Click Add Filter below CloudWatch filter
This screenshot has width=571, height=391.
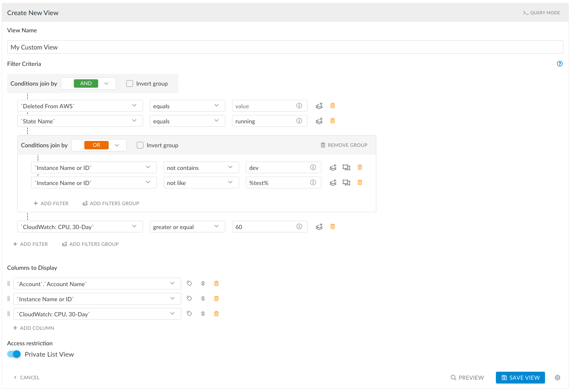31,244
